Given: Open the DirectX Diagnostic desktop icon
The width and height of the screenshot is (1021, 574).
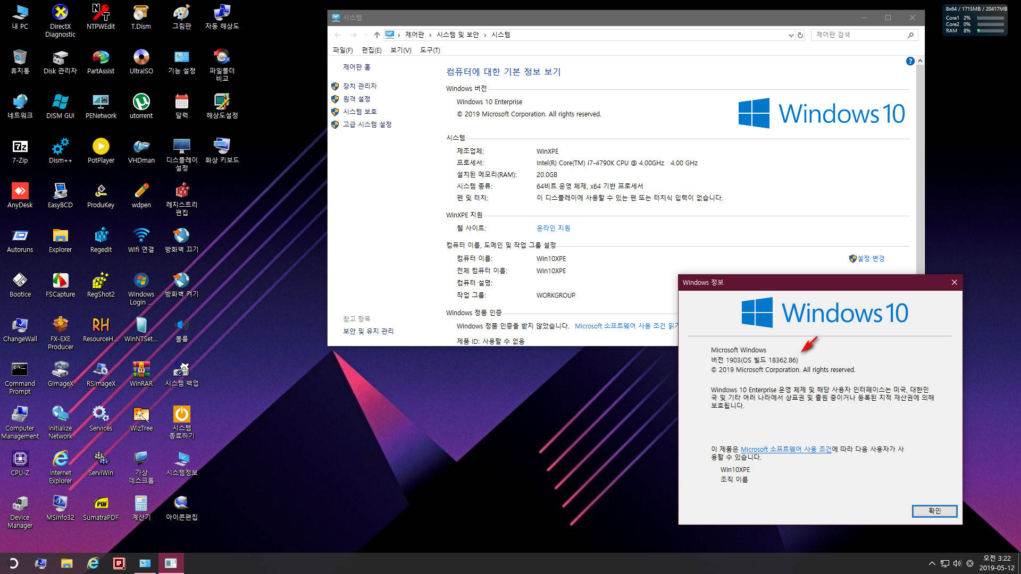Looking at the screenshot, I should point(60,20).
